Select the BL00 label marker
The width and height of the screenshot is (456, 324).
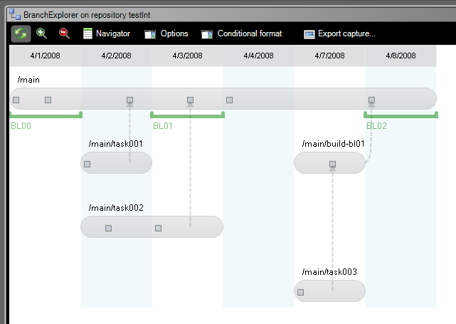click(x=21, y=126)
